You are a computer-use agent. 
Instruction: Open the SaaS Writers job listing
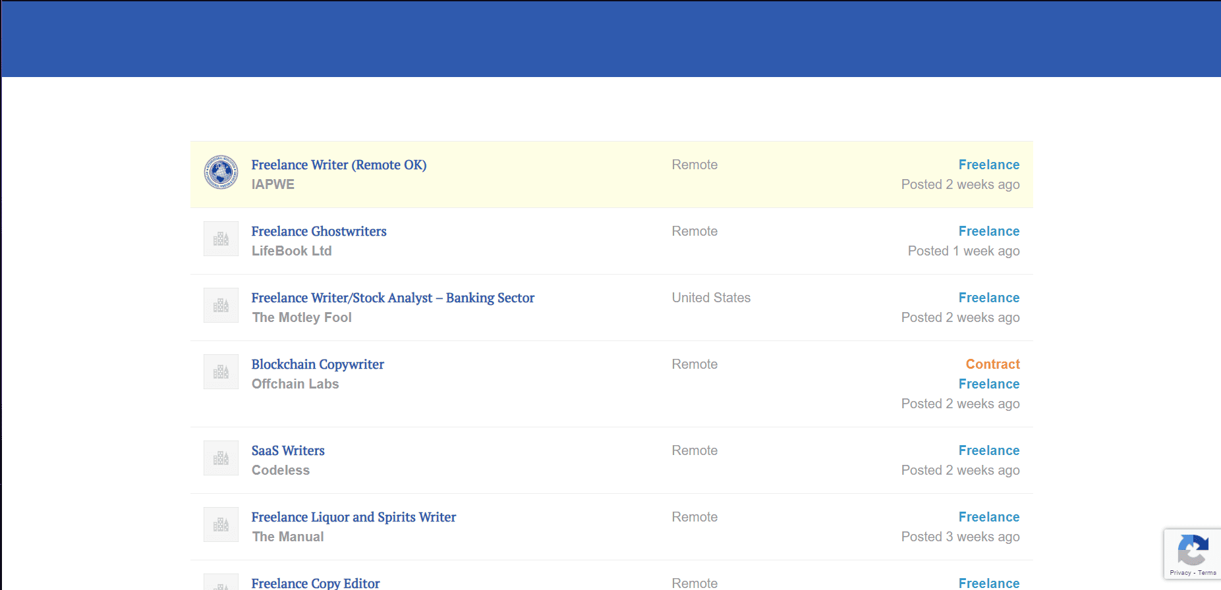[288, 450]
